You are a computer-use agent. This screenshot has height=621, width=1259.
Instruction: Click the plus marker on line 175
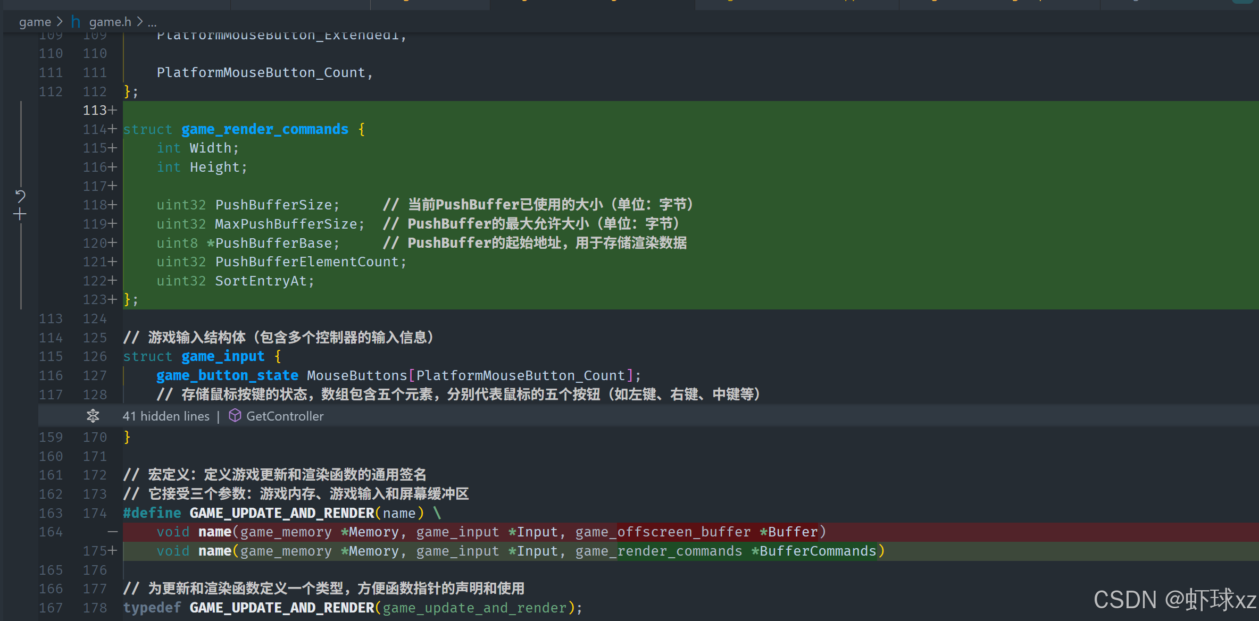coord(112,551)
